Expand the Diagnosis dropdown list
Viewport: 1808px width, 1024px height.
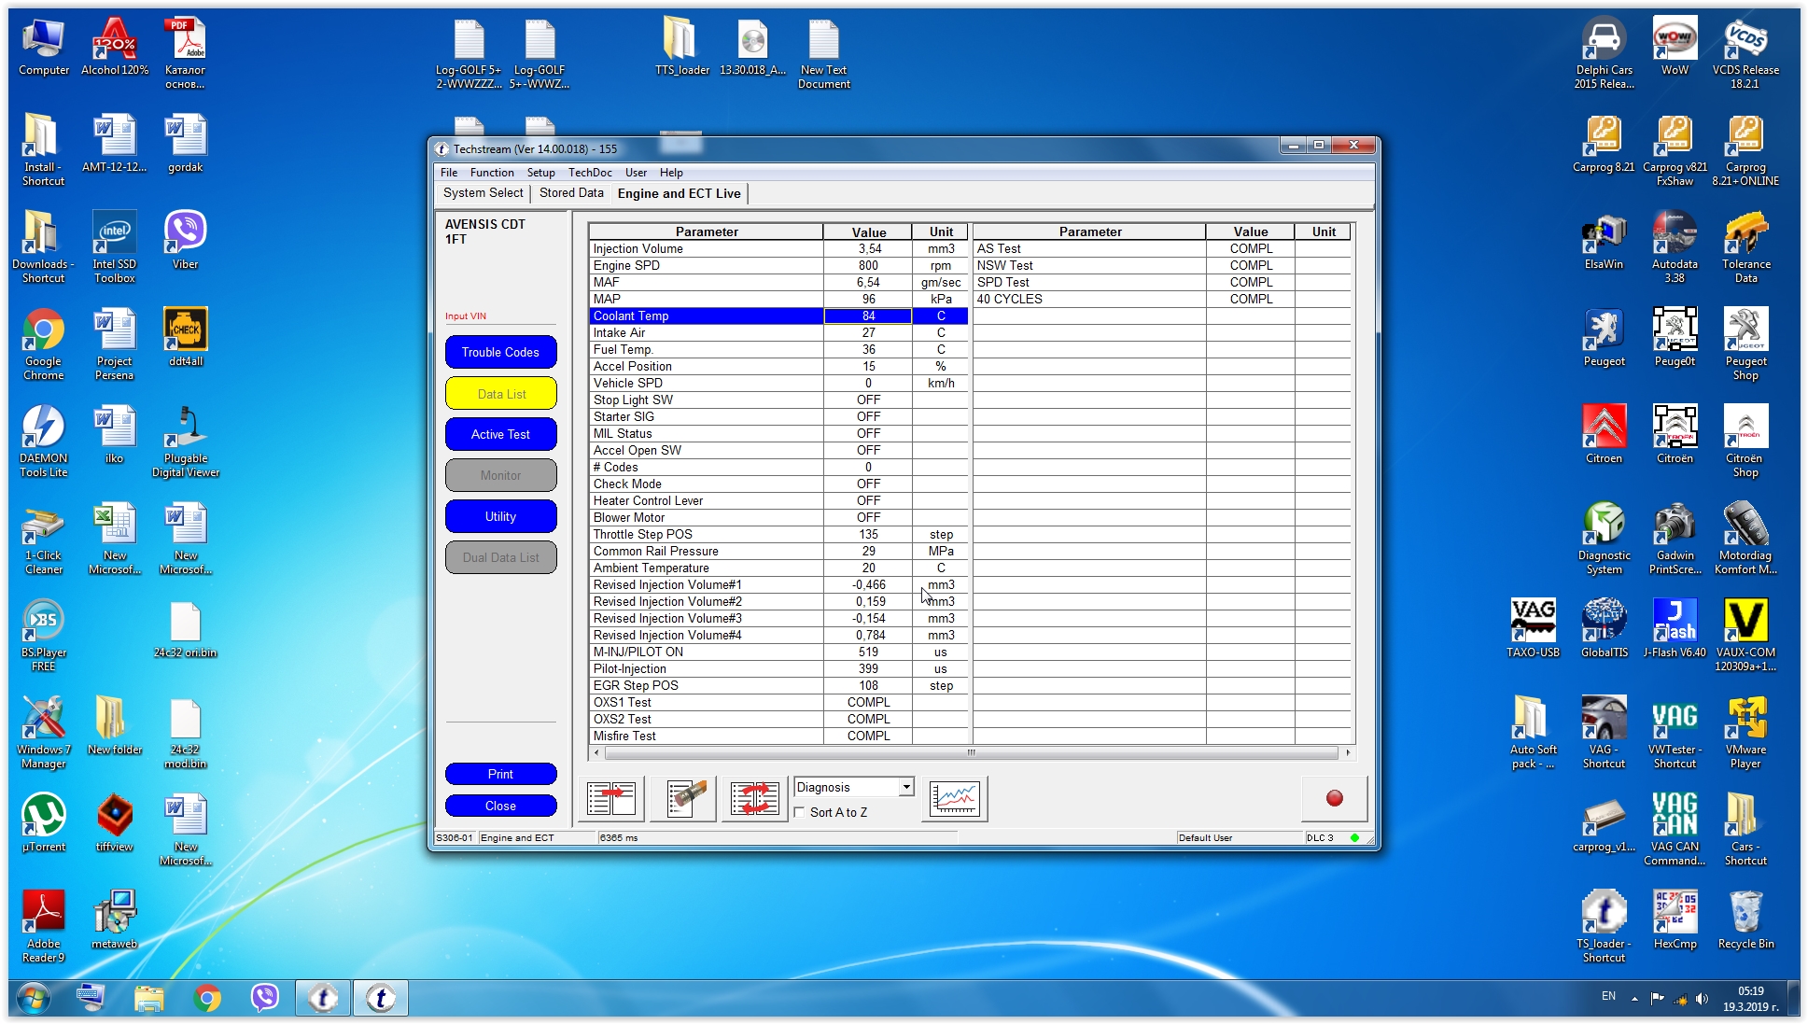pos(905,787)
